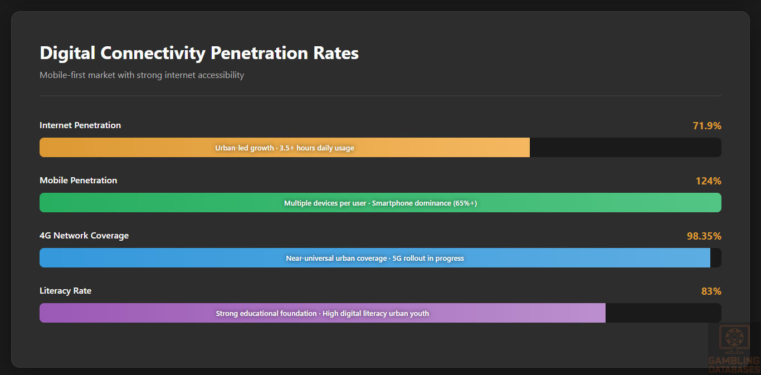Click the 124% mobile penetration value

[x=708, y=181]
